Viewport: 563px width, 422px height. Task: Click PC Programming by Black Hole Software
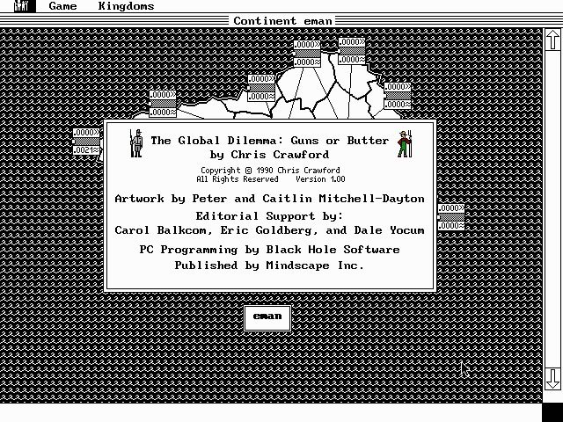tap(269, 250)
